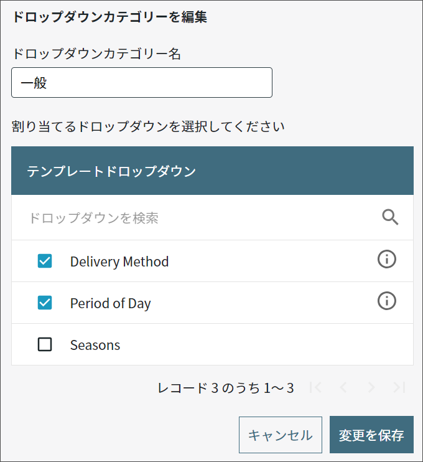Click the ドロップダウンカテゴリー名 field label
This screenshot has width=423, height=462.
(96, 54)
